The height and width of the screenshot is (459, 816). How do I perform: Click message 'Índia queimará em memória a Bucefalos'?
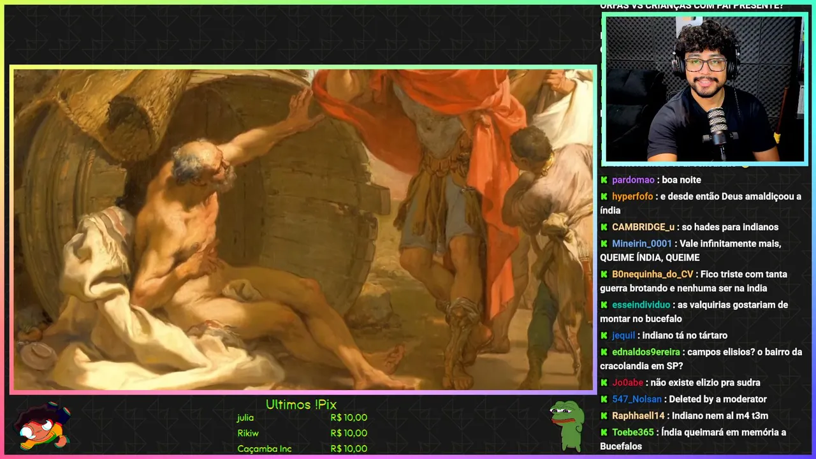pos(693,440)
